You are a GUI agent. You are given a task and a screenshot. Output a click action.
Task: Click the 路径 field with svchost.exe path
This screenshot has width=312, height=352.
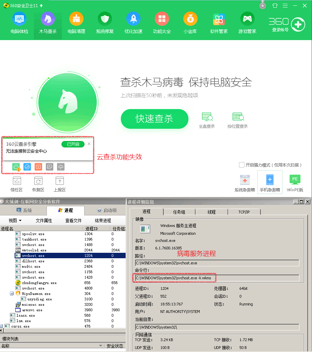coord(217,263)
